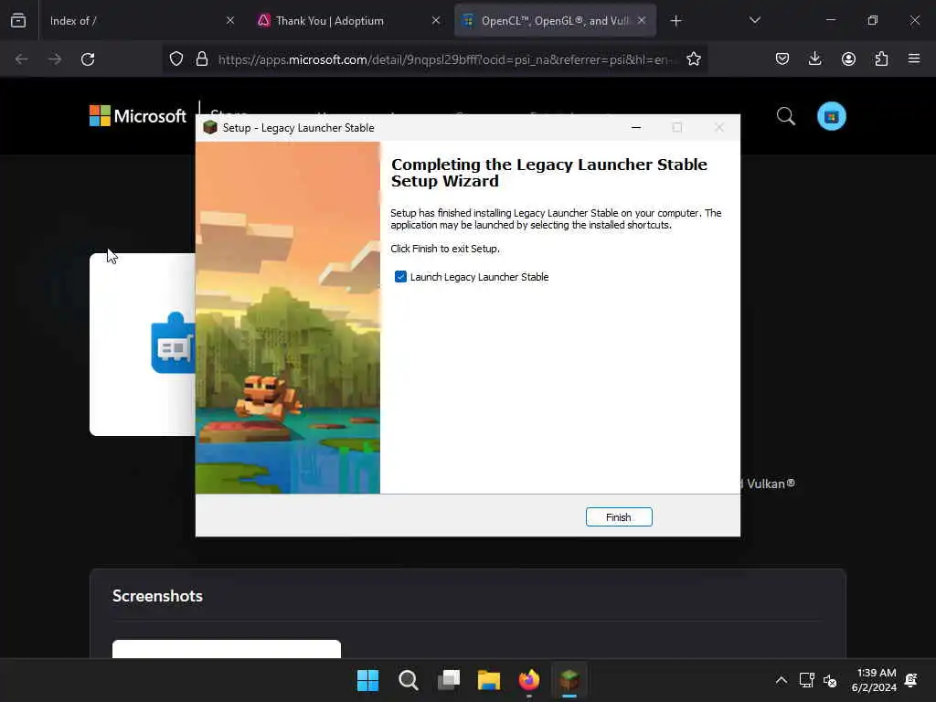The width and height of the screenshot is (936, 702).
Task: Close the Index of / tab
Action: pyautogui.click(x=230, y=21)
